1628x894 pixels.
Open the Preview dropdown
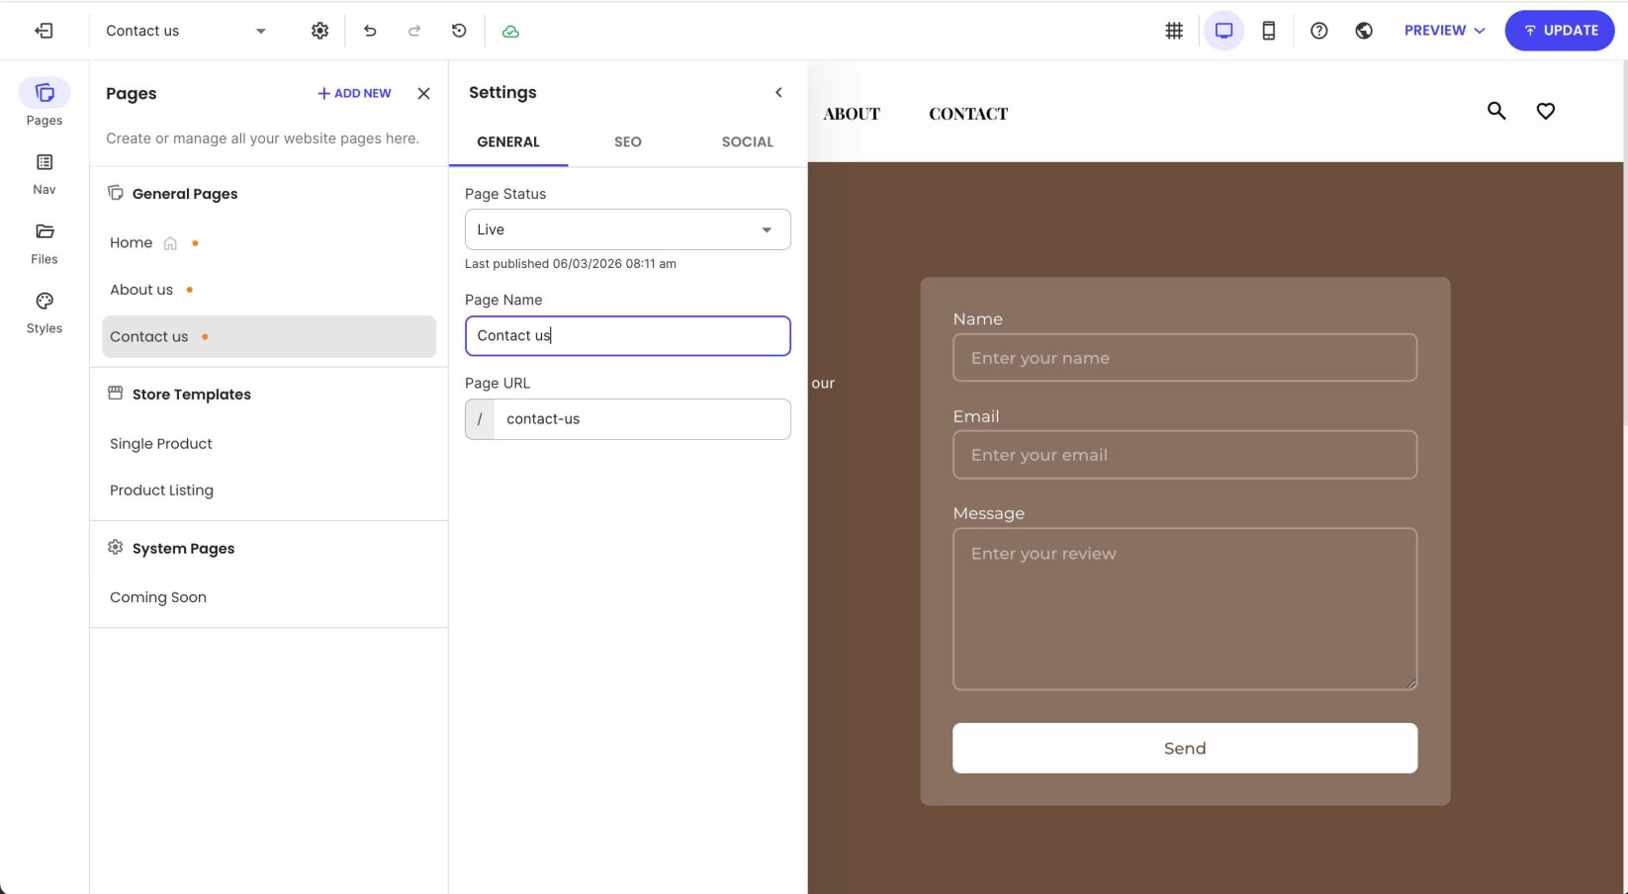tap(1444, 31)
